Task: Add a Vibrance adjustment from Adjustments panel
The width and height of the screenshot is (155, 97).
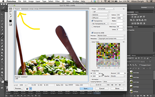Action: (x=144, y=17)
